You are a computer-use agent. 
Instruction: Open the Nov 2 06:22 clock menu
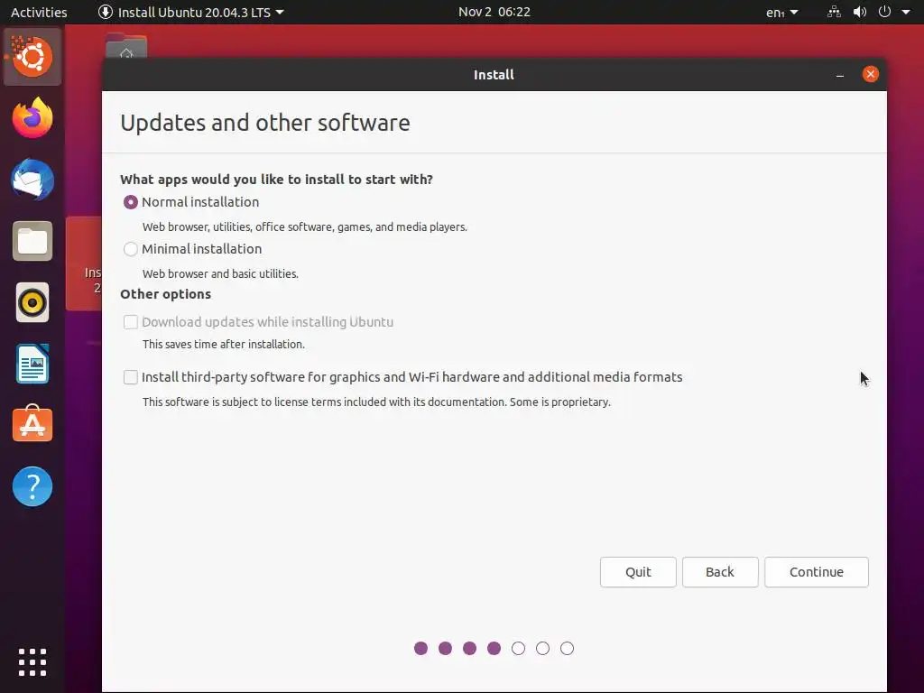494,12
